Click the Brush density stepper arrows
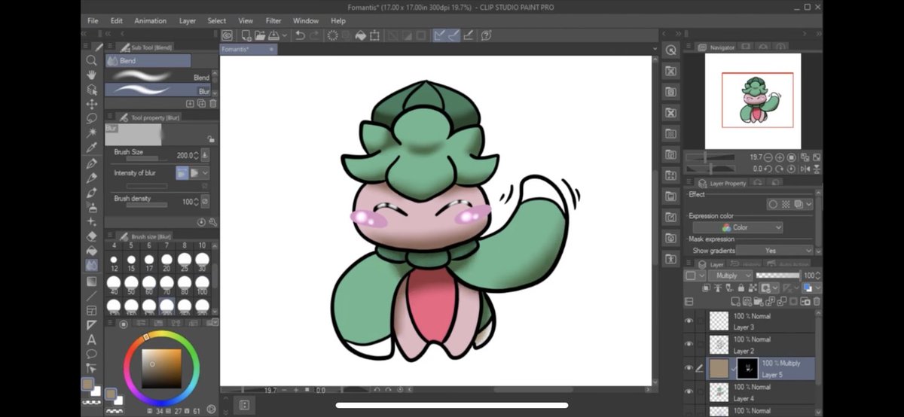Viewport: 904px width, 417px height. pyautogui.click(x=197, y=202)
